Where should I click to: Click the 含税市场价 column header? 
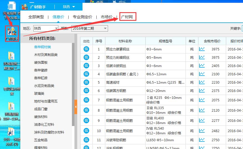(x=212, y=41)
